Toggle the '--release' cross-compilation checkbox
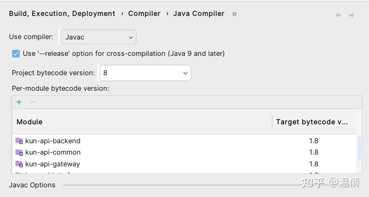The height and width of the screenshot is (197, 369). pyautogui.click(x=16, y=53)
